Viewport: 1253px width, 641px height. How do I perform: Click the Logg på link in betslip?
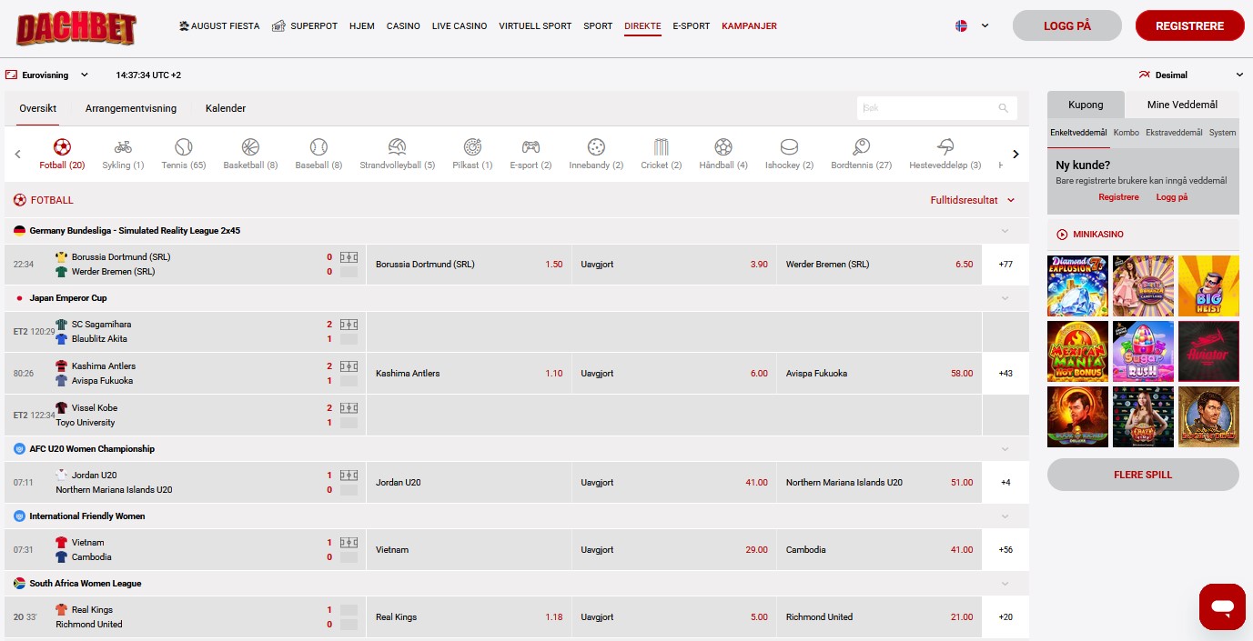1172,197
